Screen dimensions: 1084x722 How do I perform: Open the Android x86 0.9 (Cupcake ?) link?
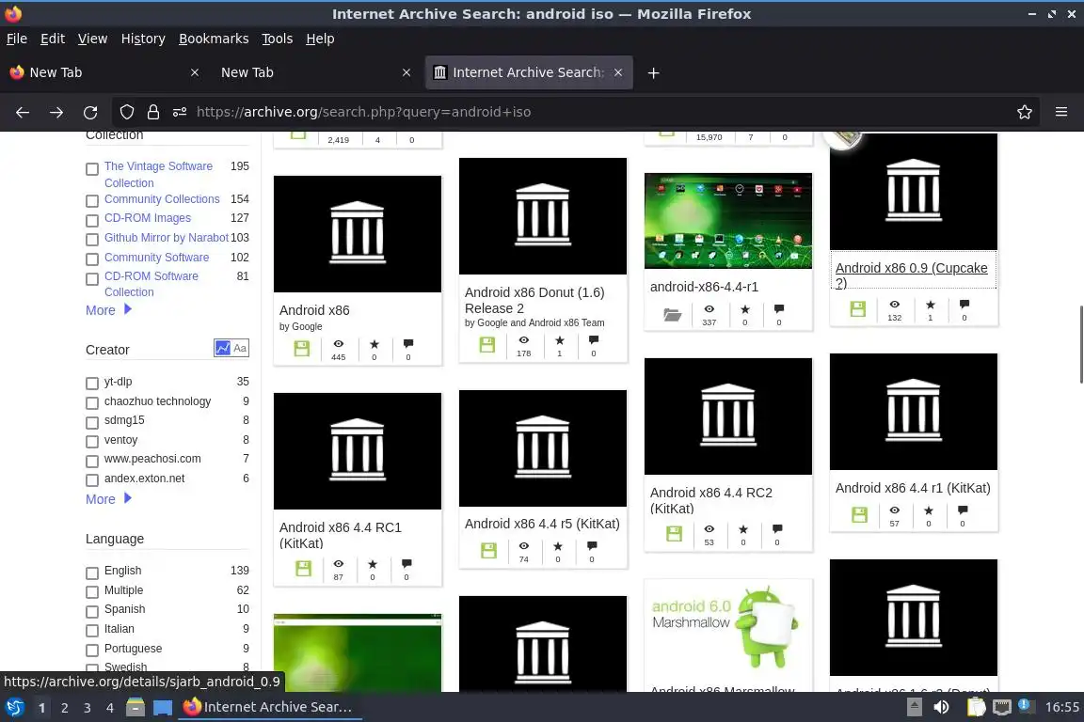click(911, 275)
